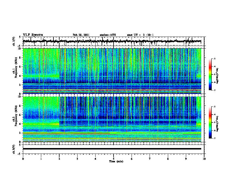
Task: Click the time axis tick label '5'
Action: [x=114, y=159]
